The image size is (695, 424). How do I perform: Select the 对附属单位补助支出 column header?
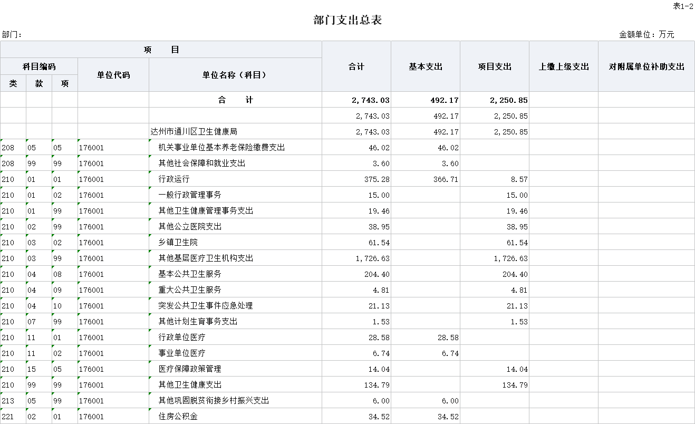(x=646, y=66)
